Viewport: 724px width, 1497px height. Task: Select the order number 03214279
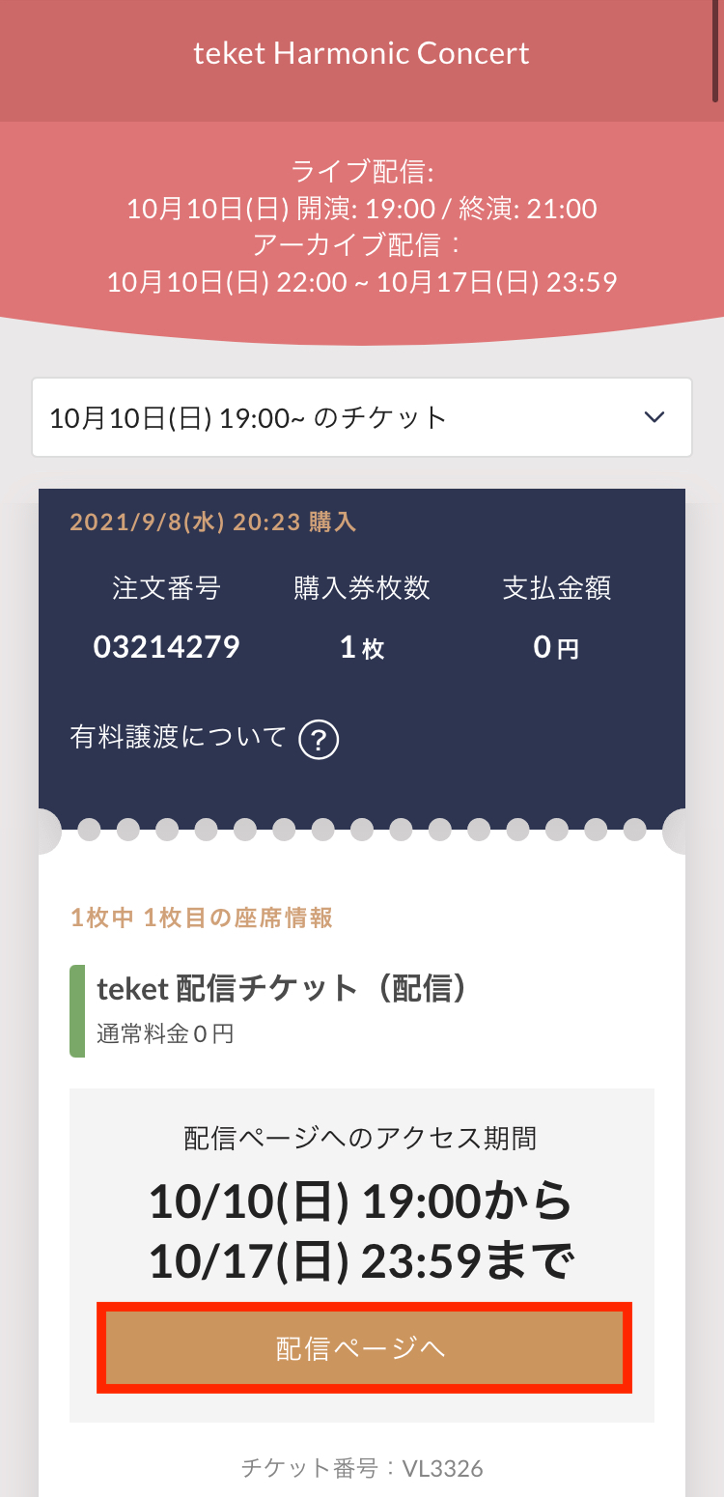pos(166,647)
